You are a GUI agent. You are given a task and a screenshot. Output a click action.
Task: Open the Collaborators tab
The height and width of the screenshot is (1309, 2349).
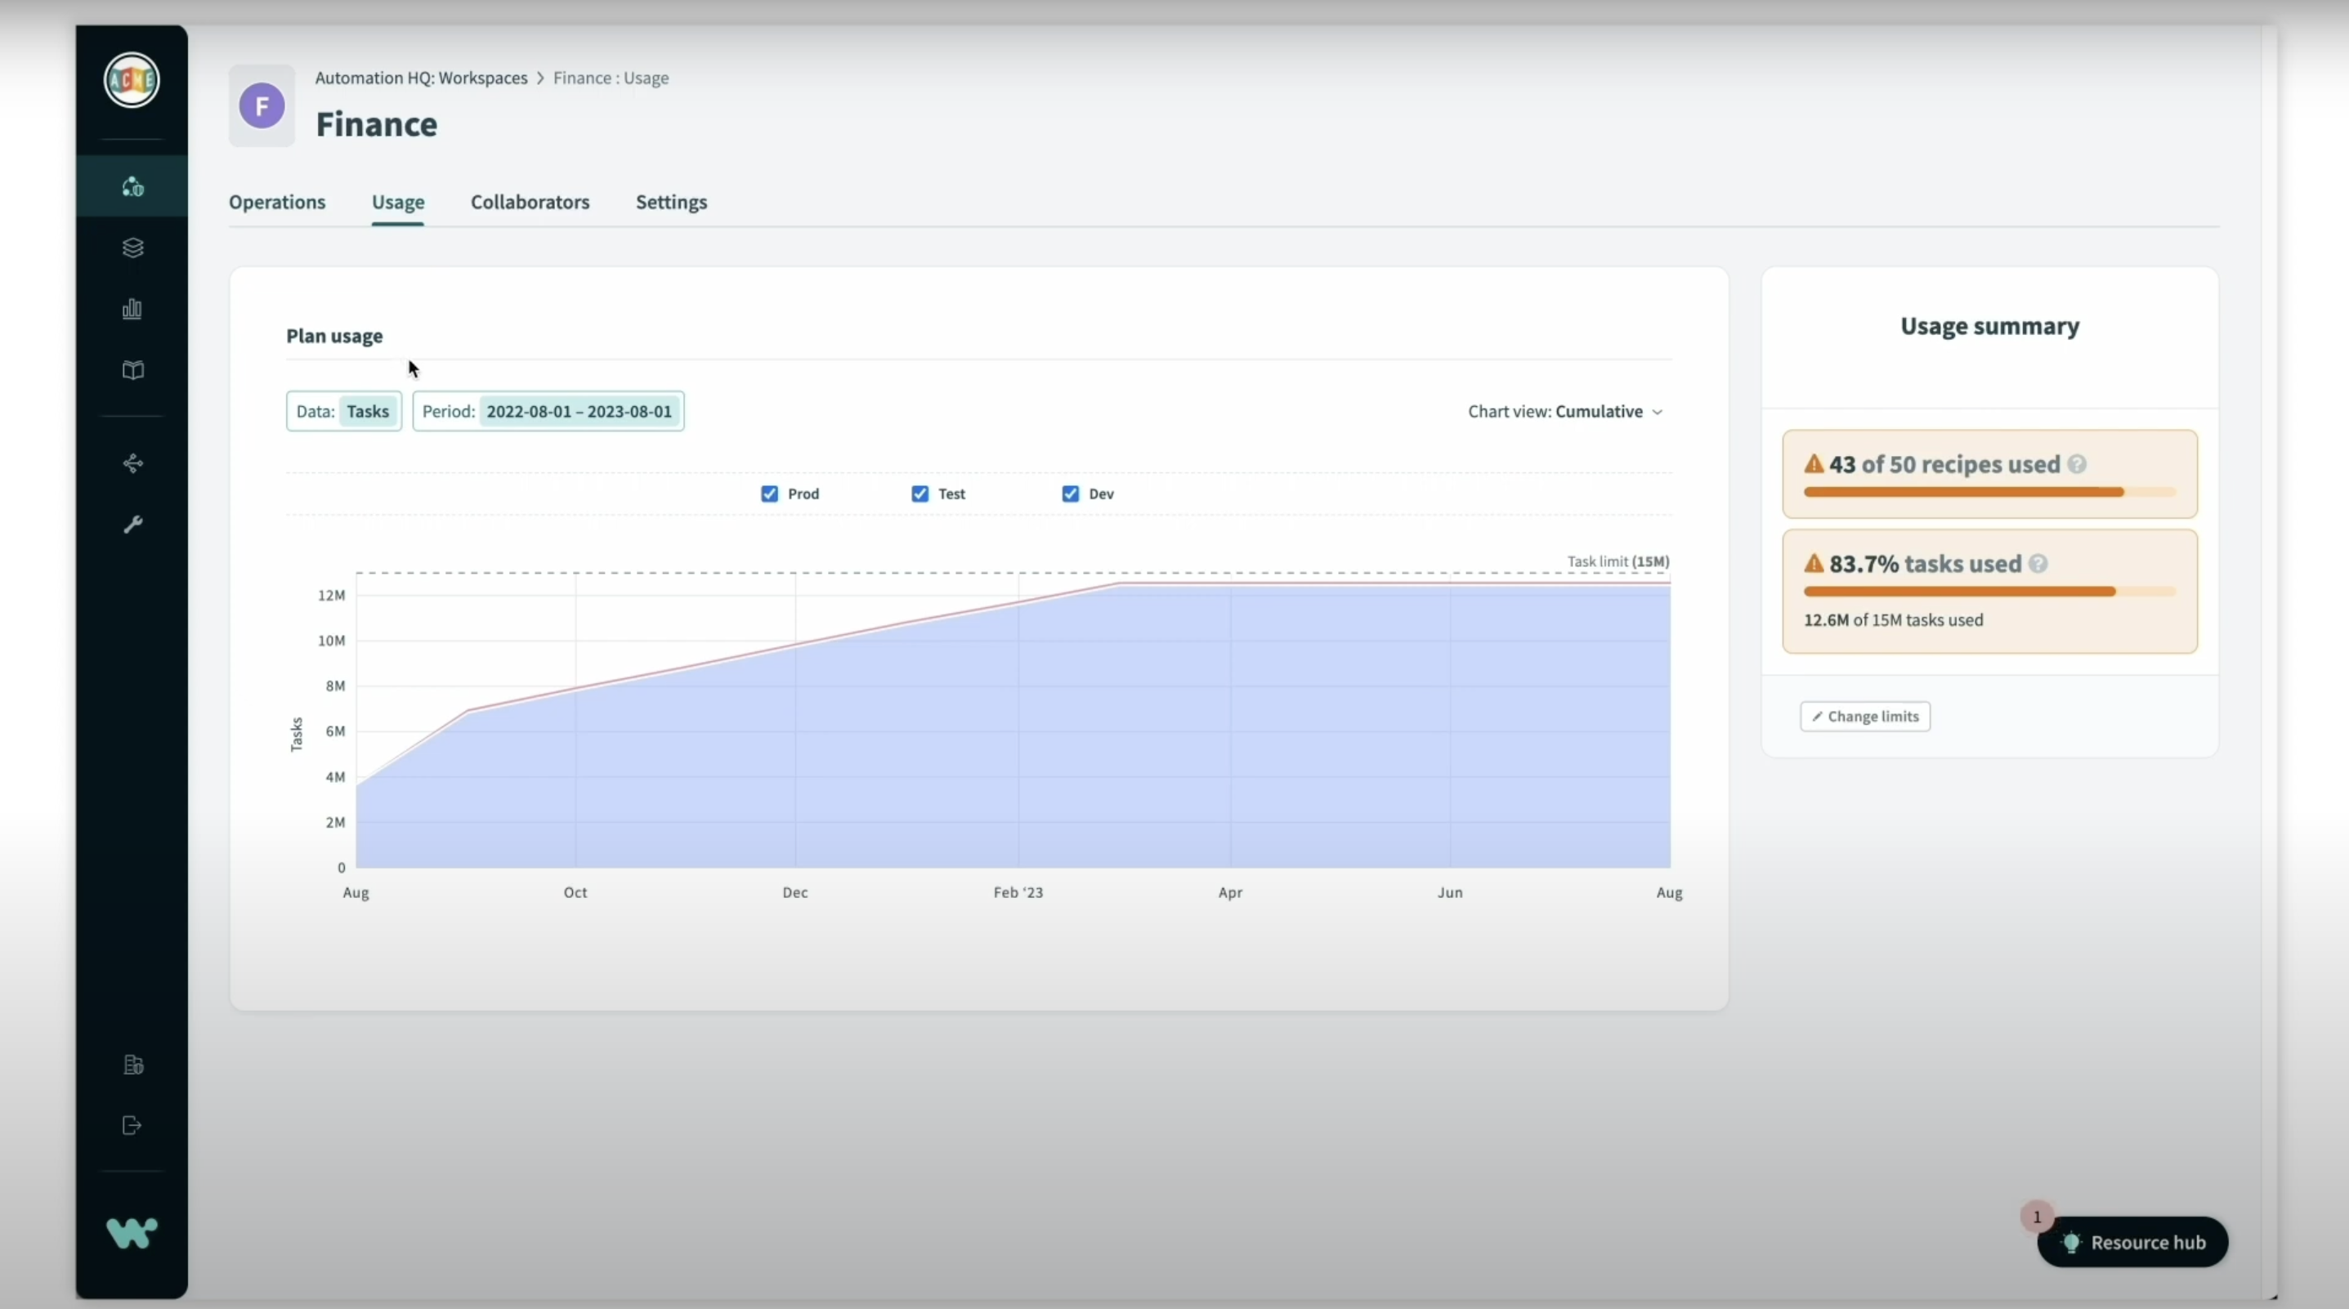pos(529,203)
